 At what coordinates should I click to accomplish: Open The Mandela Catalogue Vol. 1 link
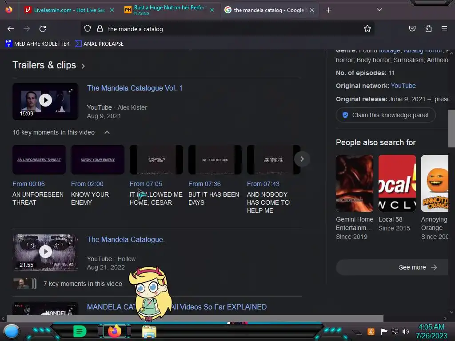coord(135,88)
